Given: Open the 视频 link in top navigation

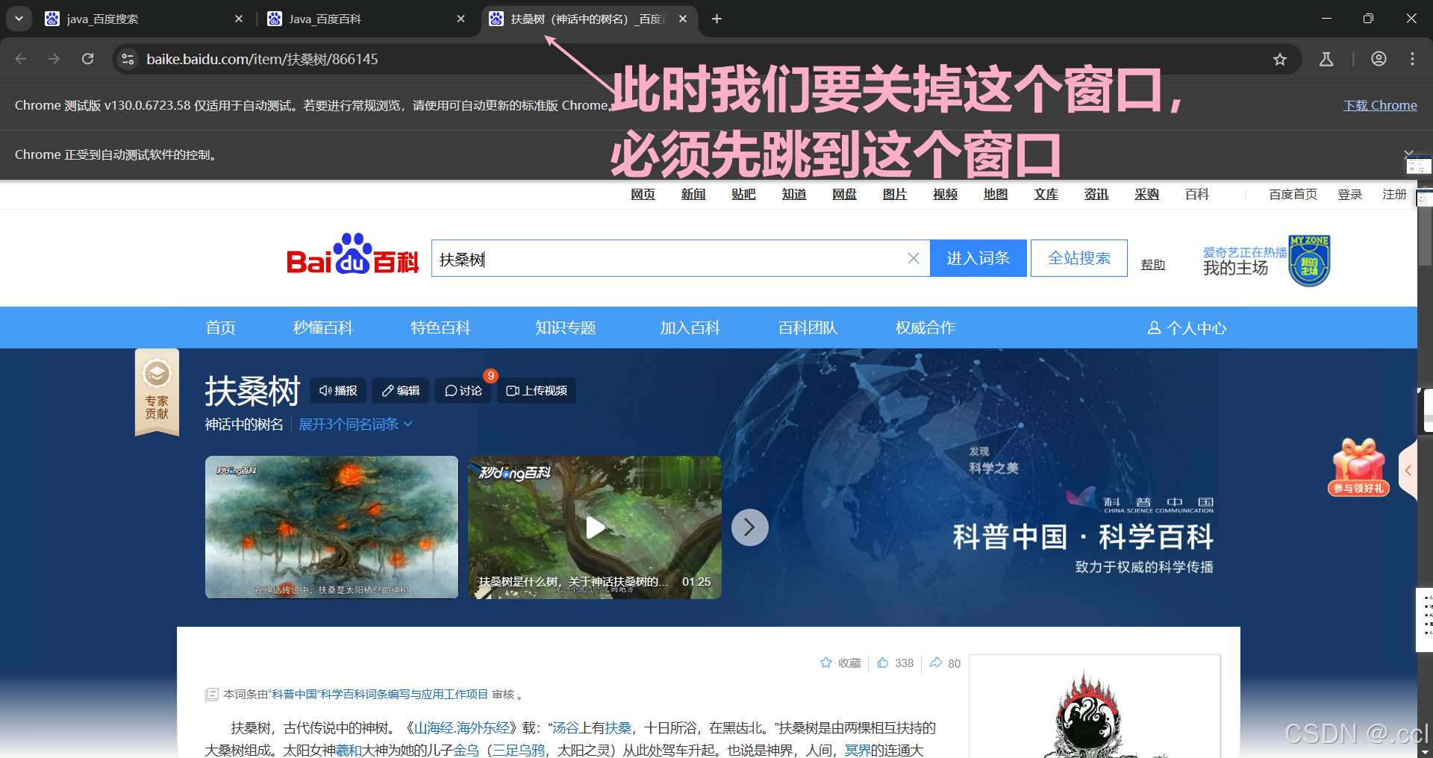Looking at the screenshot, I should click(x=945, y=194).
